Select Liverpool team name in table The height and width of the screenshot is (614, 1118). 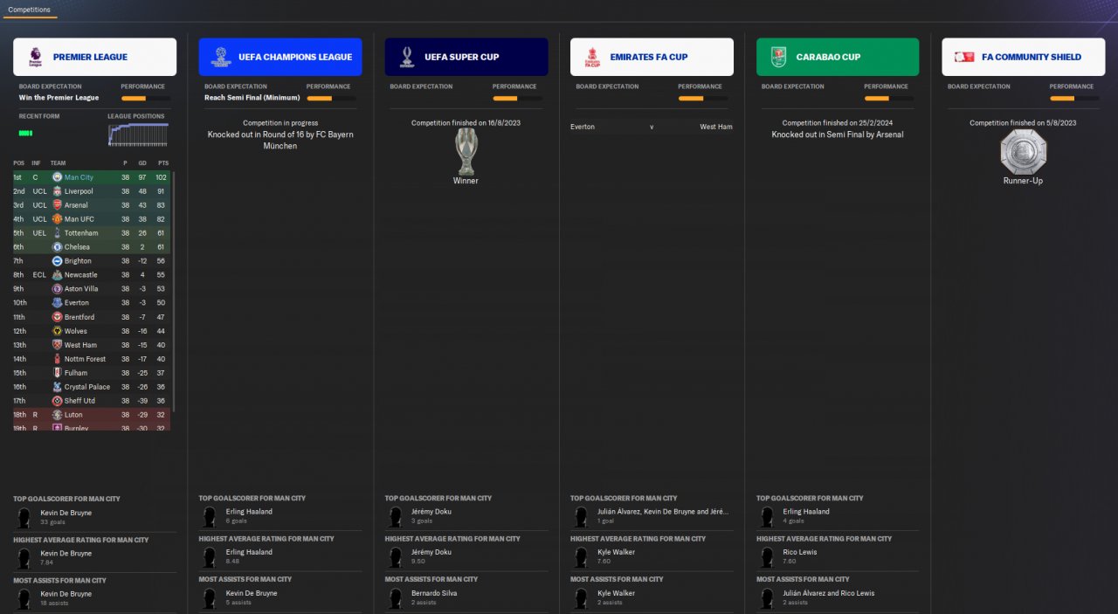coord(79,191)
